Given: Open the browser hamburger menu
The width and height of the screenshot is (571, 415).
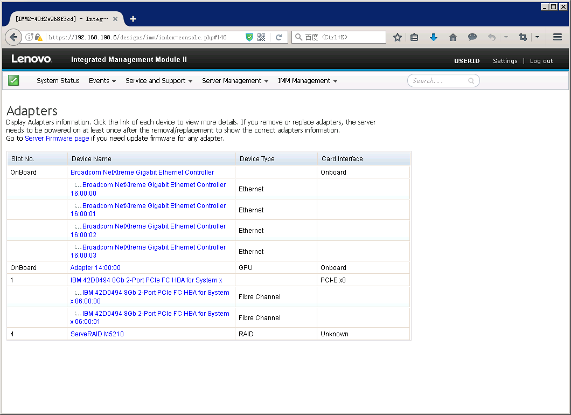Looking at the screenshot, I should coord(557,37).
